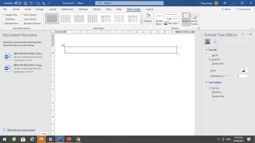This screenshot has width=255, height=143.
Task: Open Format Text Effects pane options arrow
Action: [243, 34]
